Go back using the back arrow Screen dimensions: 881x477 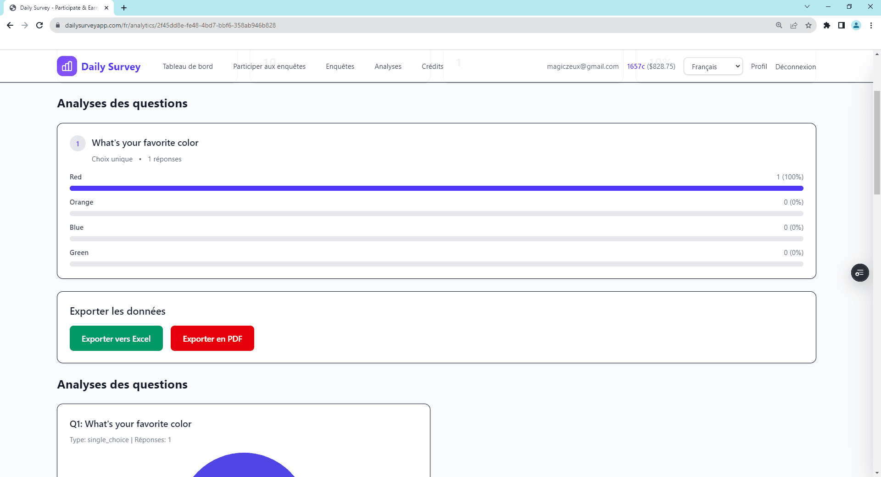click(x=10, y=25)
